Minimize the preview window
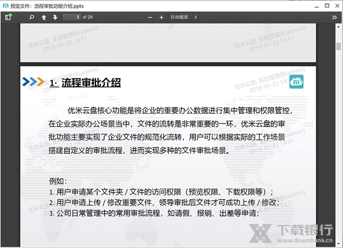This screenshot has width=343, height=248. [317, 6]
